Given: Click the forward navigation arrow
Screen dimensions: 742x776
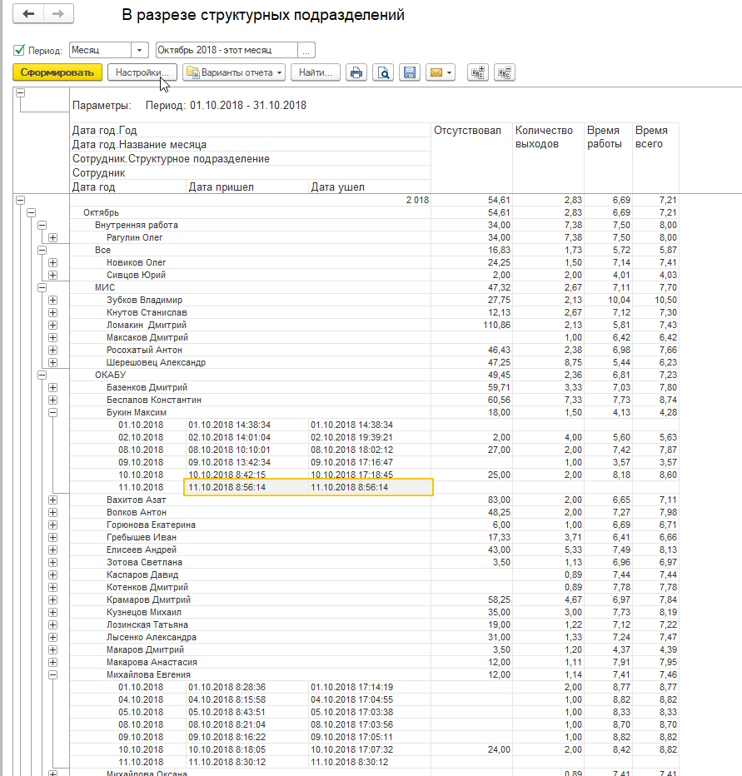Looking at the screenshot, I should [x=57, y=14].
